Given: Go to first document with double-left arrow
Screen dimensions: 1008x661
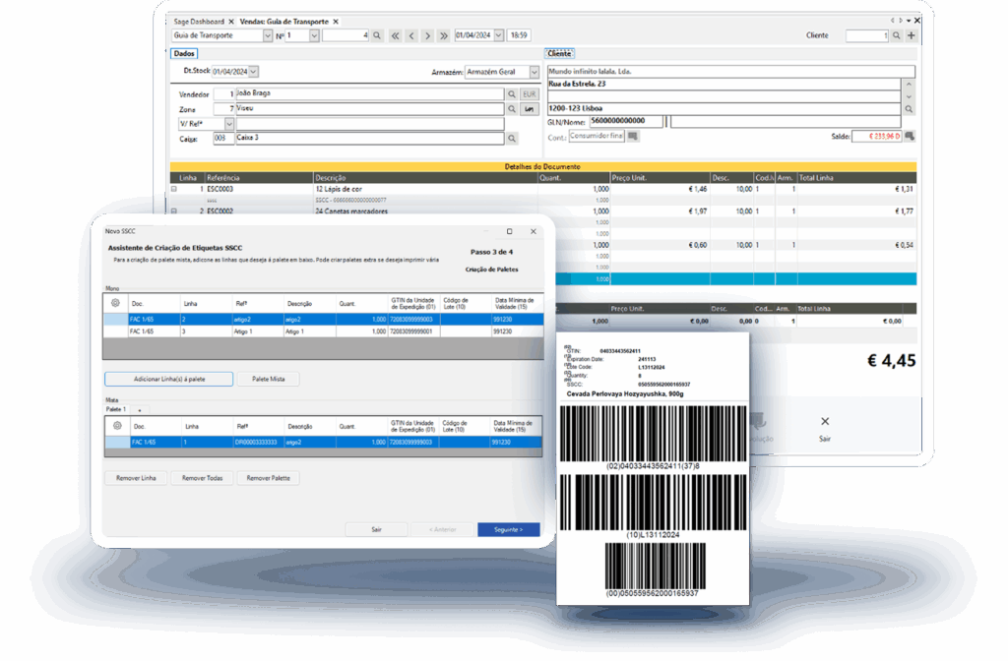Looking at the screenshot, I should click(396, 36).
